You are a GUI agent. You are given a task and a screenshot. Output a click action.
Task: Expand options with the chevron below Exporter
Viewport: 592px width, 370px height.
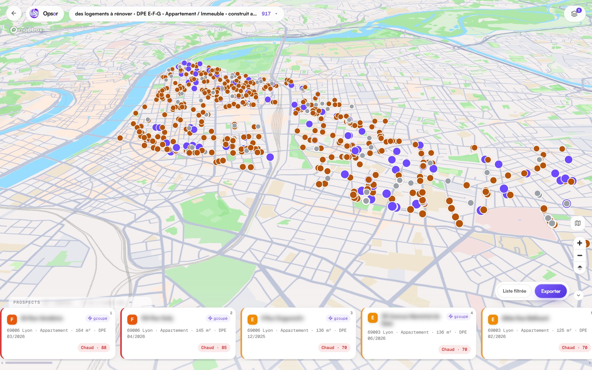click(x=578, y=295)
